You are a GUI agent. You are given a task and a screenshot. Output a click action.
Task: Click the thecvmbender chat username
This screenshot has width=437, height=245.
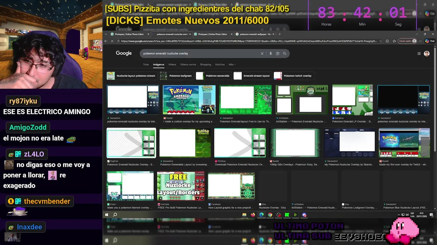click(x=47, y=201)
